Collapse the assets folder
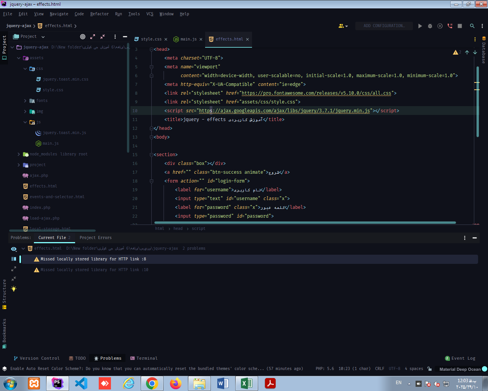The width and height of the screenshot is (488, 391). click(x=19, y=58)
